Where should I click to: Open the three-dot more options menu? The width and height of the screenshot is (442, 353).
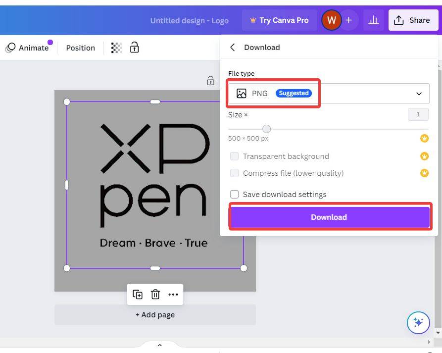click(173, 295)
